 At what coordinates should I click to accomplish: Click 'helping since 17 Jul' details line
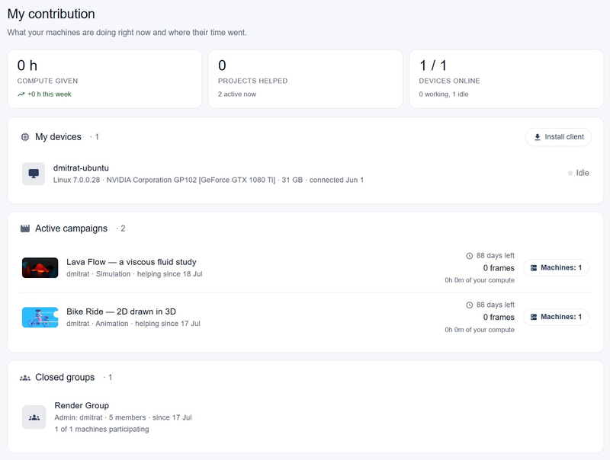tap(133, 324)
